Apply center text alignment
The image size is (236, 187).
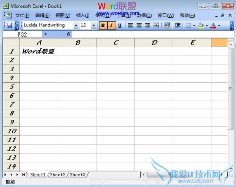139,25
